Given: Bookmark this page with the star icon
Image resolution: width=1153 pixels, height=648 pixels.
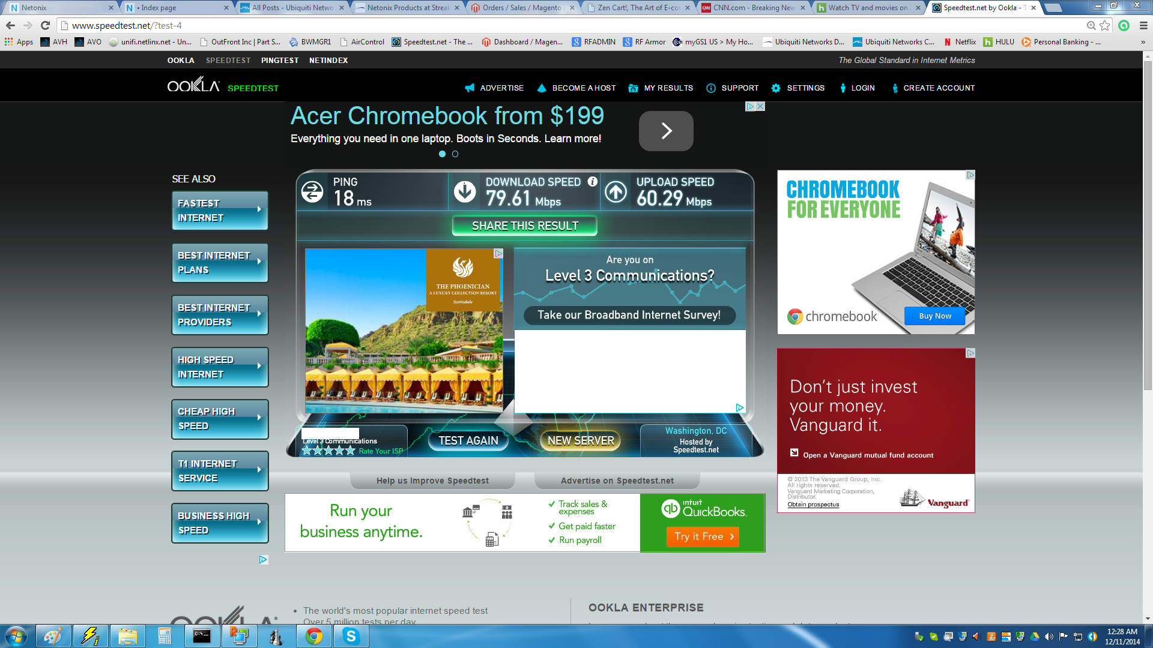Looking at the screenshot, I should [x=1105, y=25].
